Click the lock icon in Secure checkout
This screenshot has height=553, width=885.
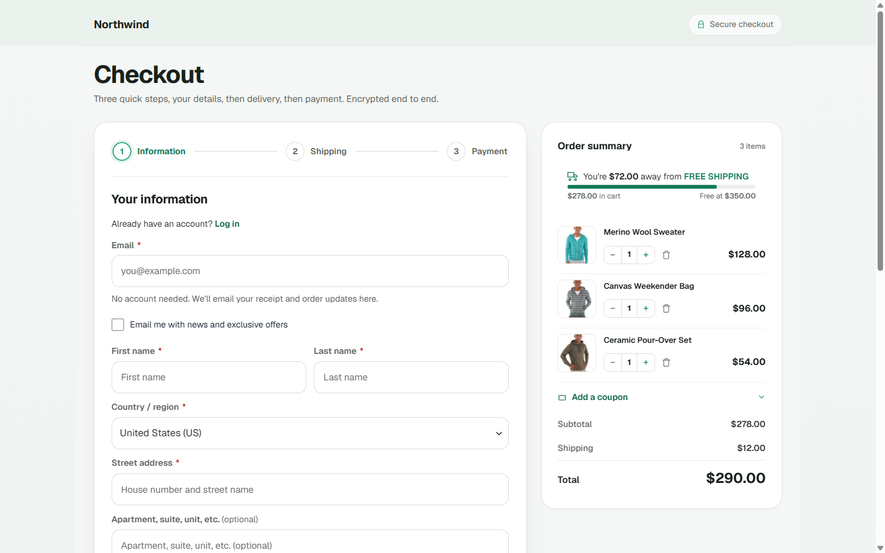pyautogui.click(x=701, y=25)
